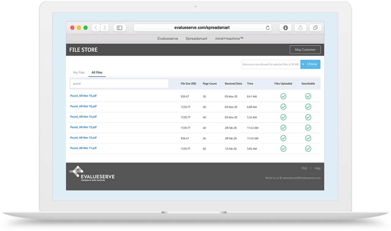Screen dimensions: 391x231
Task: Toggle the Files Uploaded check for Pound_AR Mar 15.pdf
Action: pos(283,96)
